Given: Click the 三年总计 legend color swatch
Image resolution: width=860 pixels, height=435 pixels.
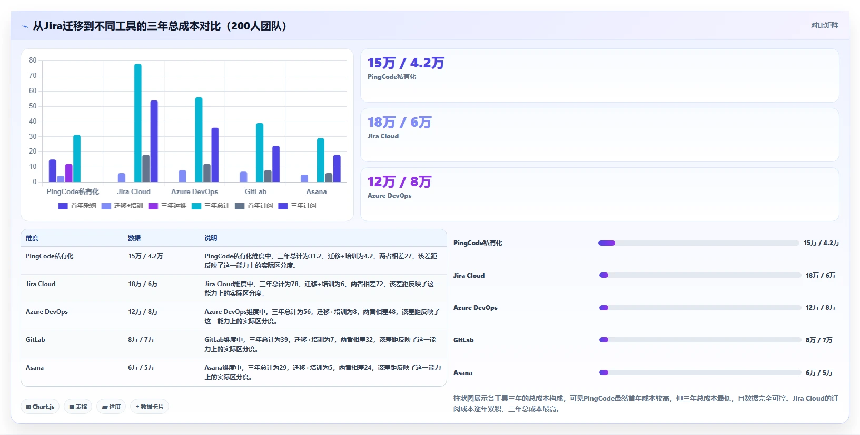Looking at the screenshot, I should [x=196, y=206].
